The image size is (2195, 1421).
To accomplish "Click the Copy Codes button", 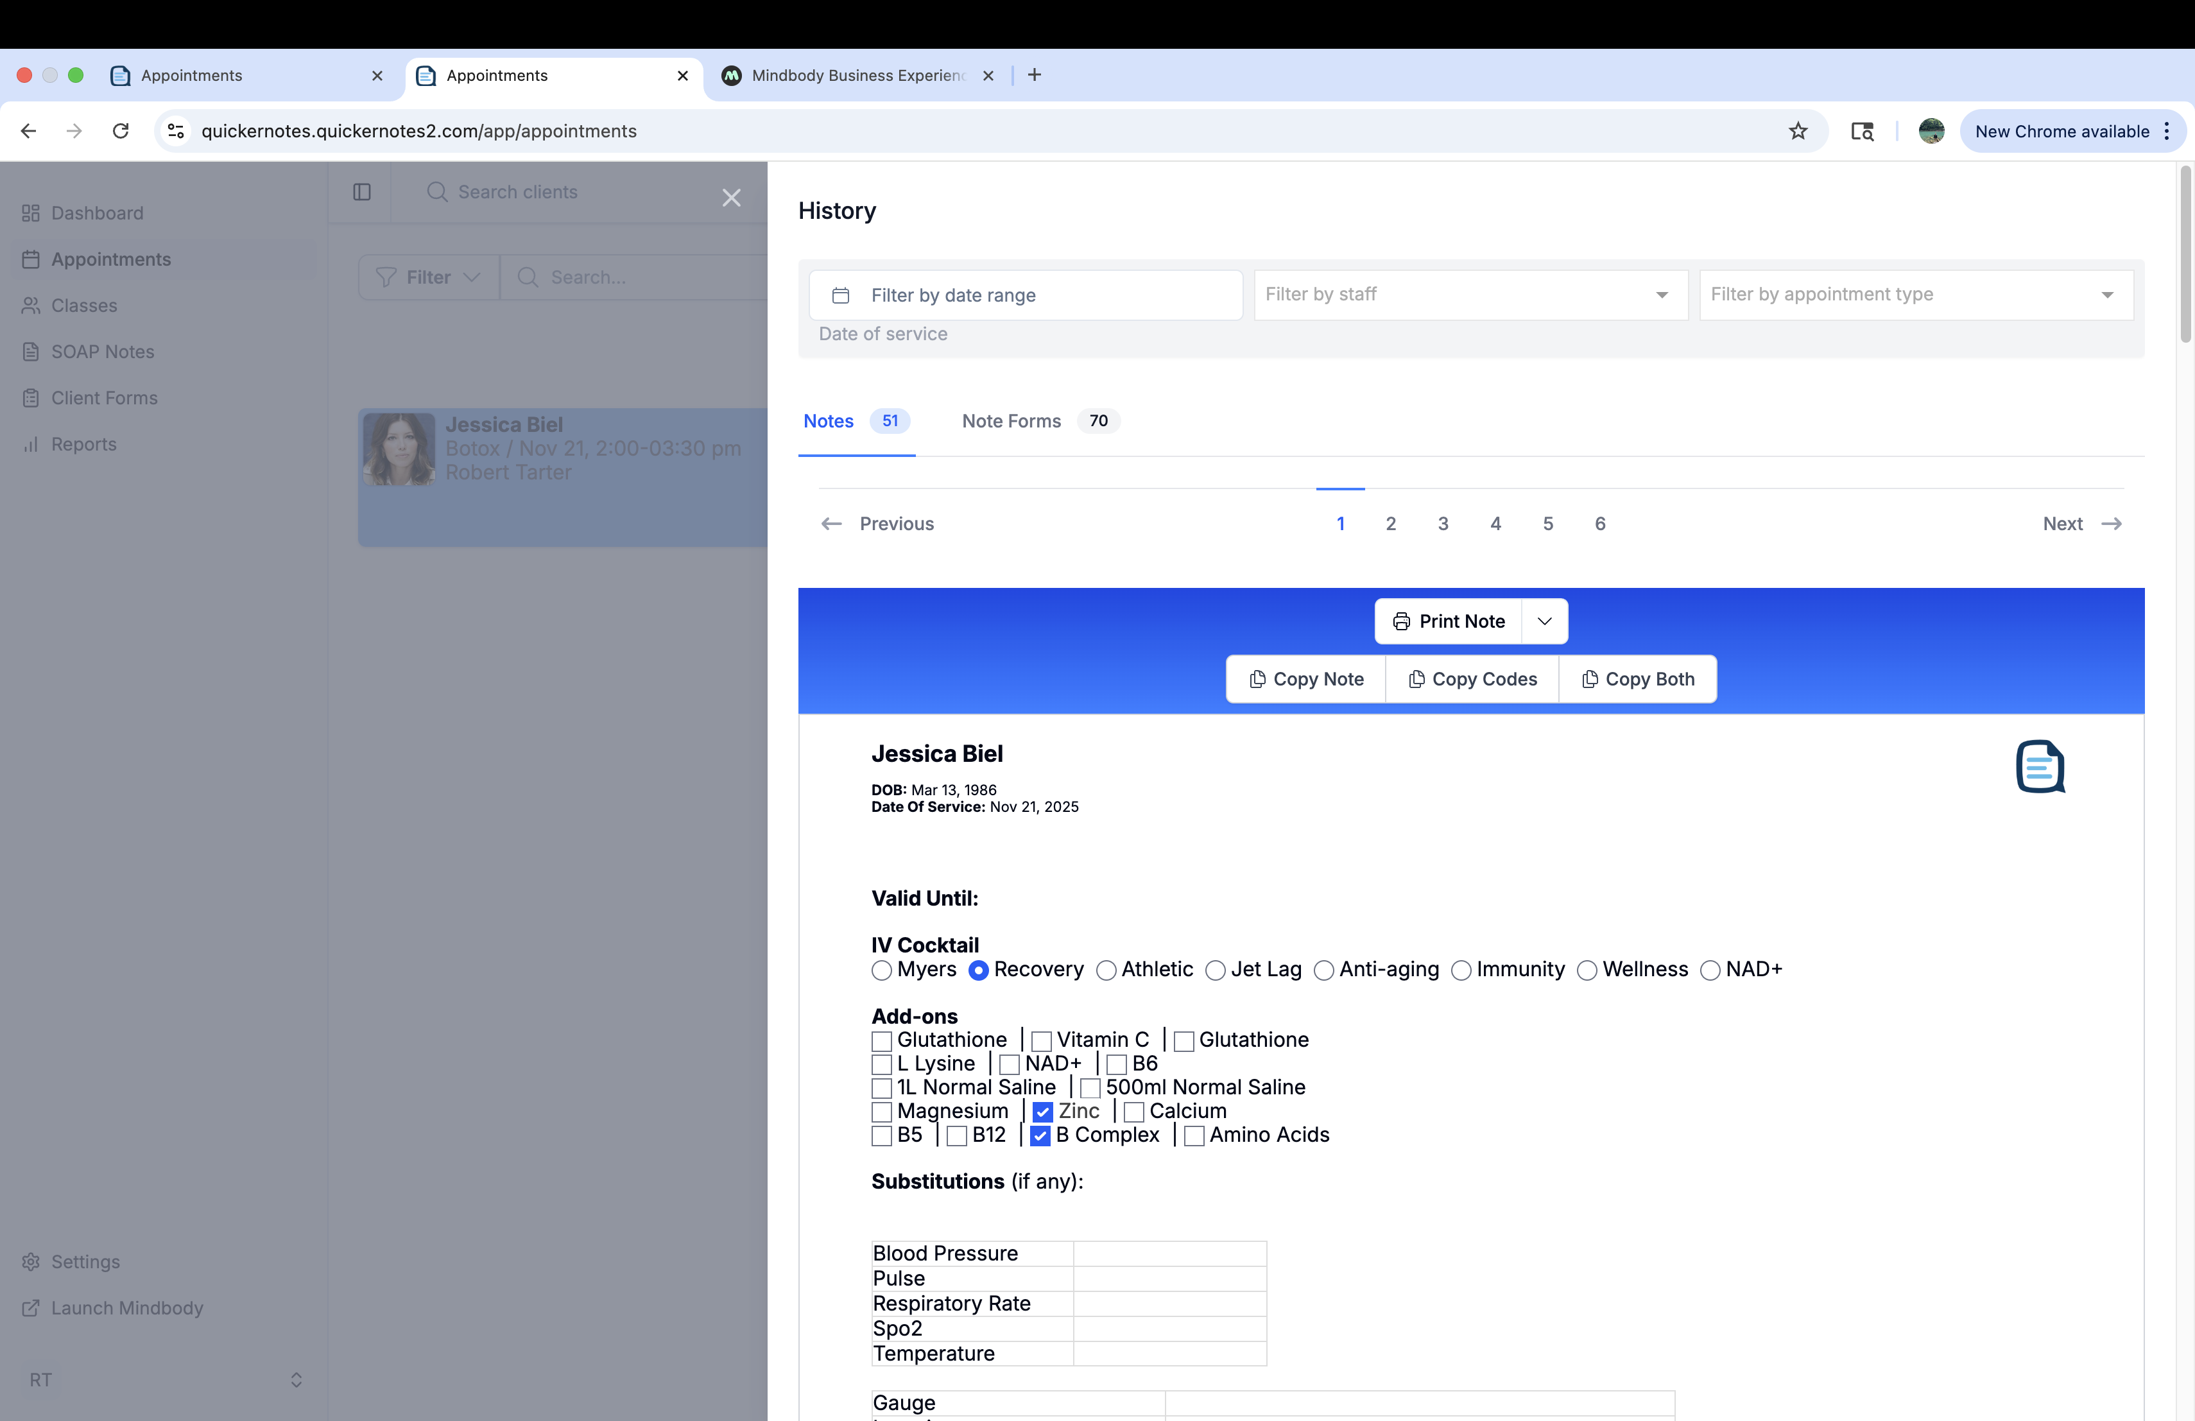I will pos(1472,680).
